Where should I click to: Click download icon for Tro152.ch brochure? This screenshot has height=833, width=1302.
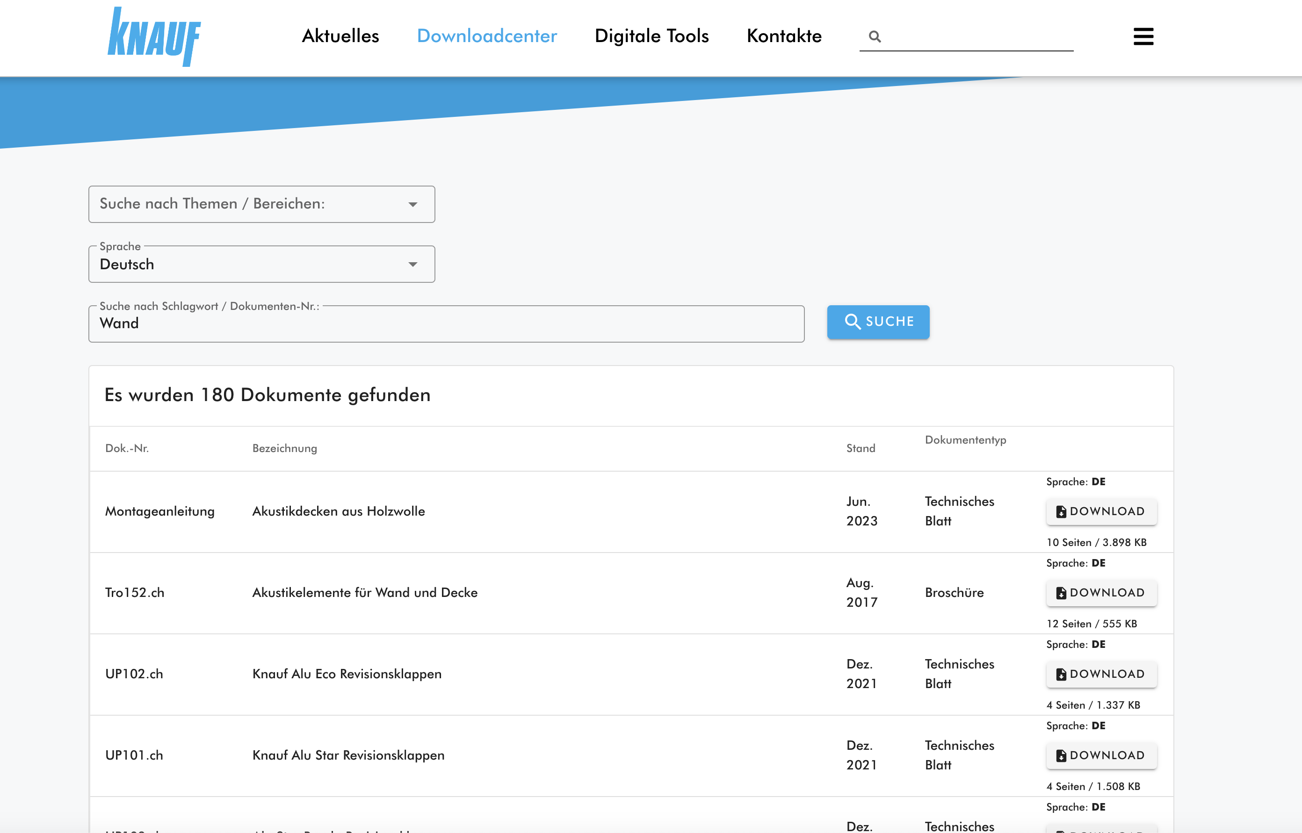[1061, 593]
